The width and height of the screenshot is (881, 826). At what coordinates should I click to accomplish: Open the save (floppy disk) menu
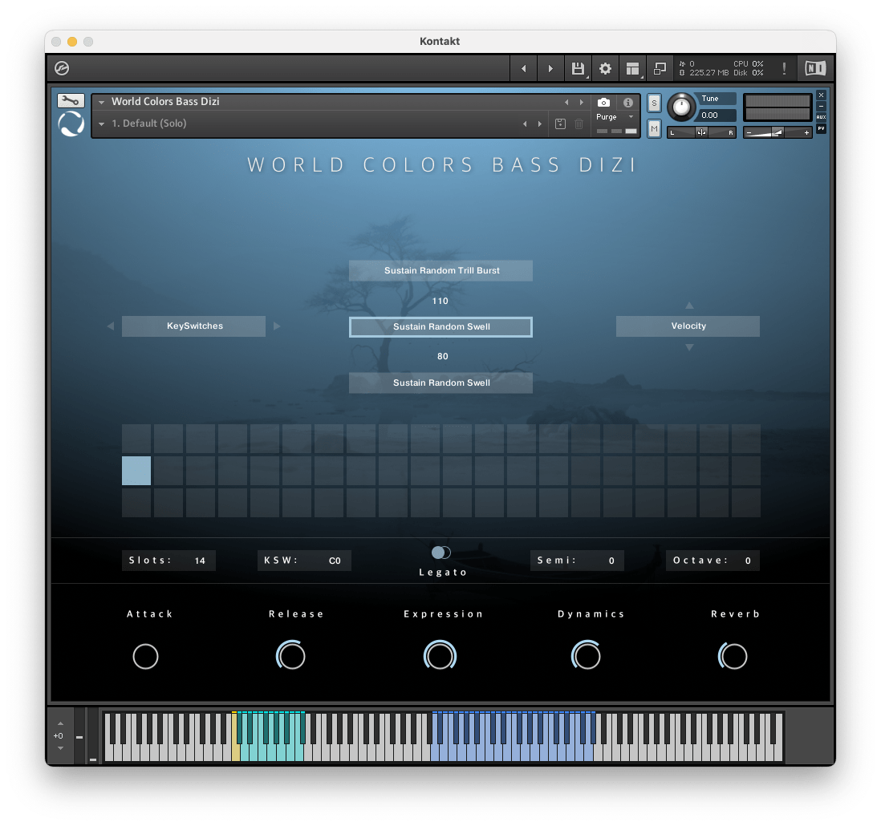578,68
